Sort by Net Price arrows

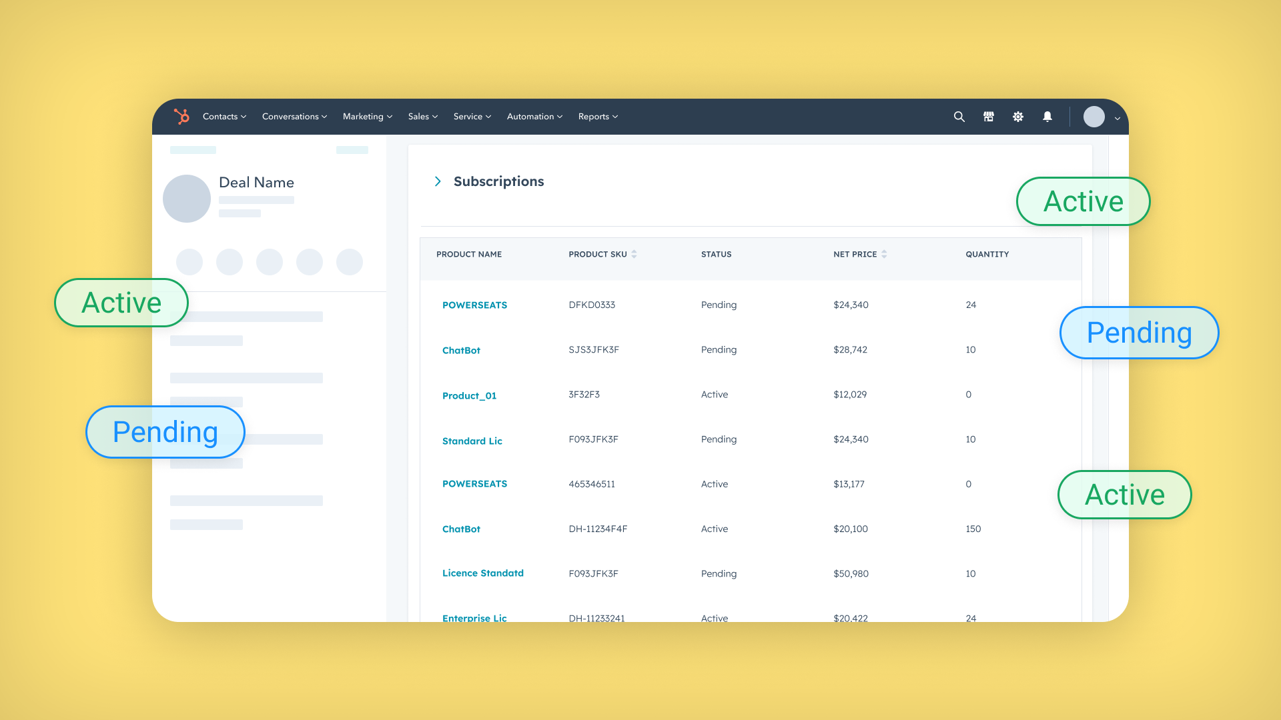click(884, 254)
